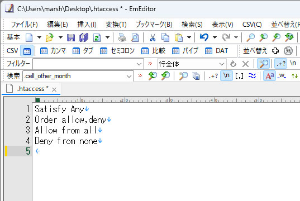Click Find Next green arrow icon
The height and width of the screenshot is (201, 300).
coord(153,76)
